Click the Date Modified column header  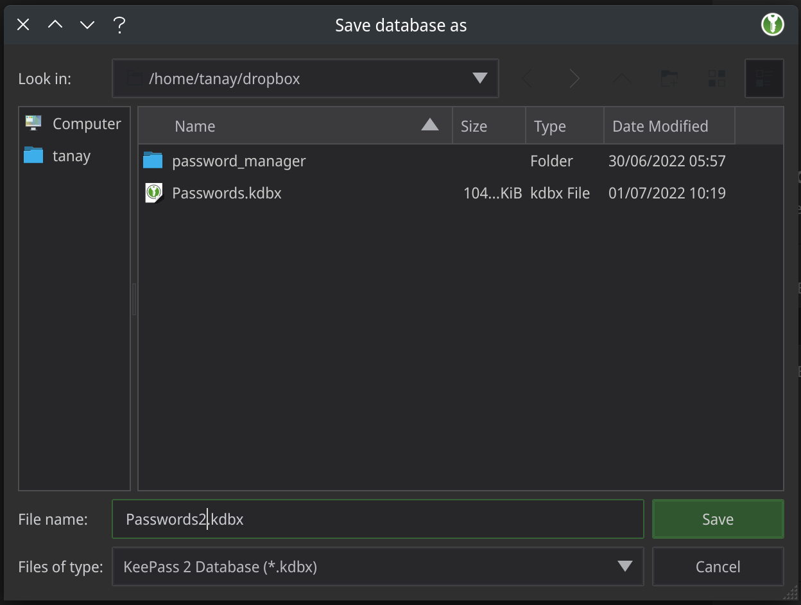point(660,125)
